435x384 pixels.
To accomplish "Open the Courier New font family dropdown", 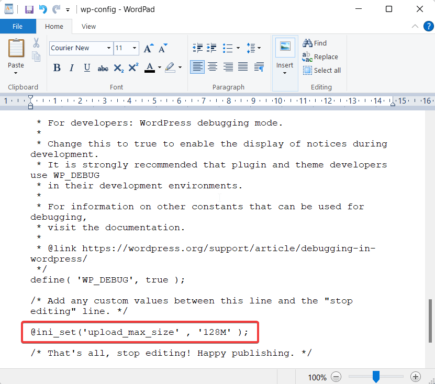I will coord(109,48).
